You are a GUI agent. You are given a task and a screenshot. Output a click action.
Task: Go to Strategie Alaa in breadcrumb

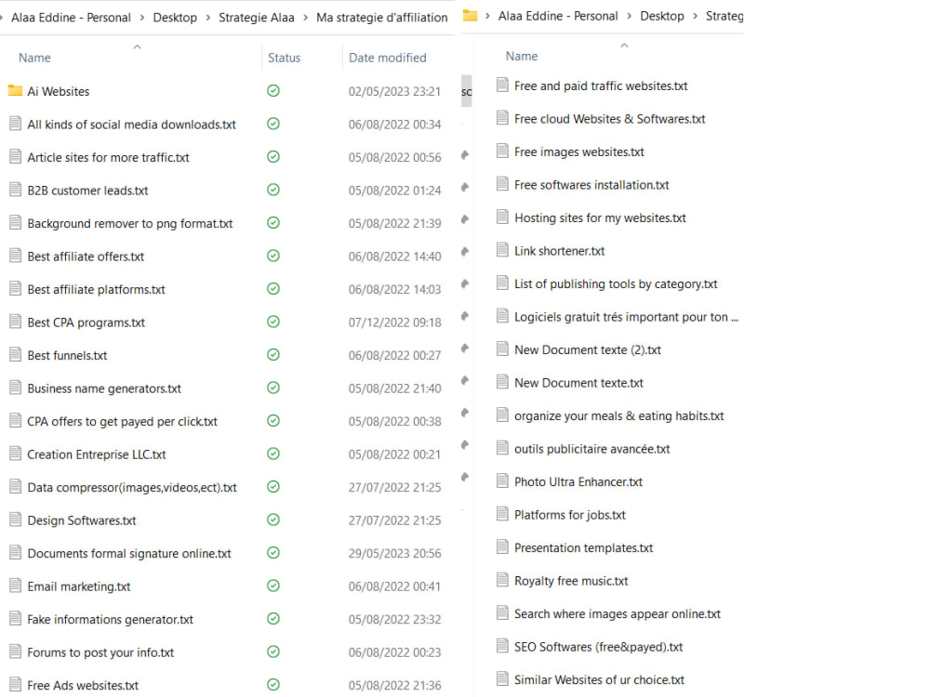257,18
